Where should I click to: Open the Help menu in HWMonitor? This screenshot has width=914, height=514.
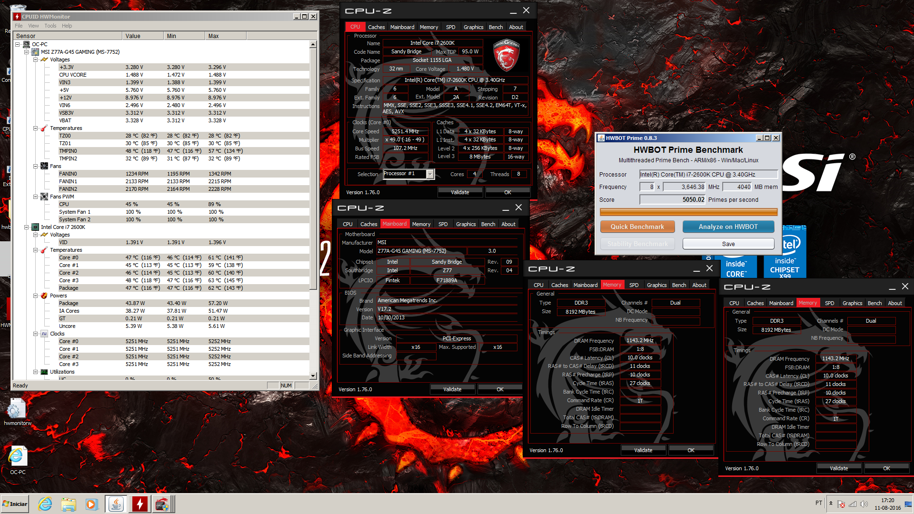point(67,26)
